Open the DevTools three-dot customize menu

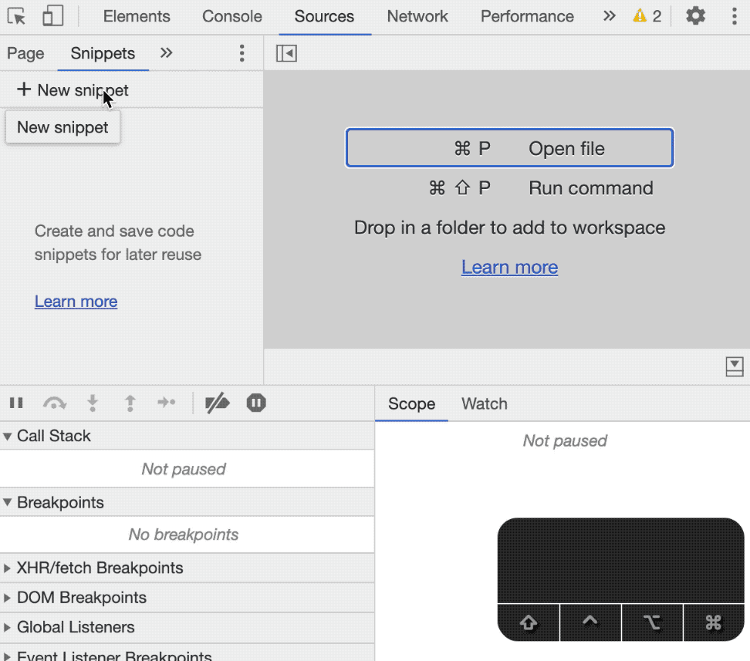pyautogui.click(x=733, y=16)
